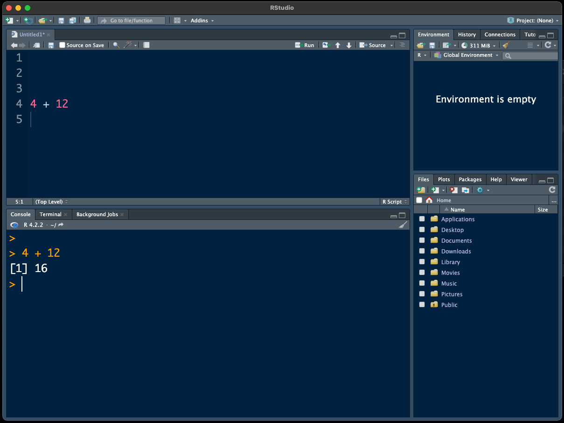564x423 pixels.
Task: Open the Global Environment dropdown
Action: [x=467, y=55]
